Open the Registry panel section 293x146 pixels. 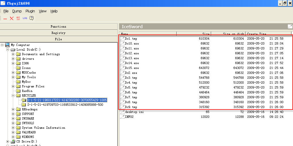(59, 33)
